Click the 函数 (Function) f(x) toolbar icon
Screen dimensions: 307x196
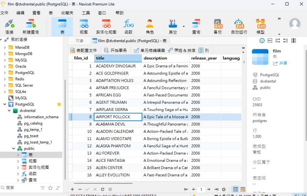[128, 26]
